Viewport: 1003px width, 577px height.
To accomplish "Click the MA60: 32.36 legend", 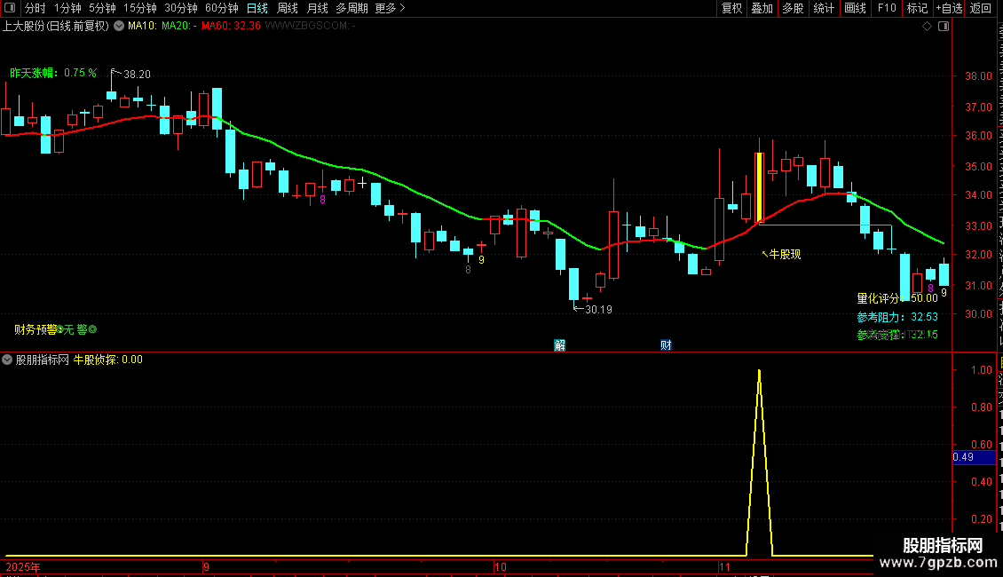I will click(x=231, y=26).
